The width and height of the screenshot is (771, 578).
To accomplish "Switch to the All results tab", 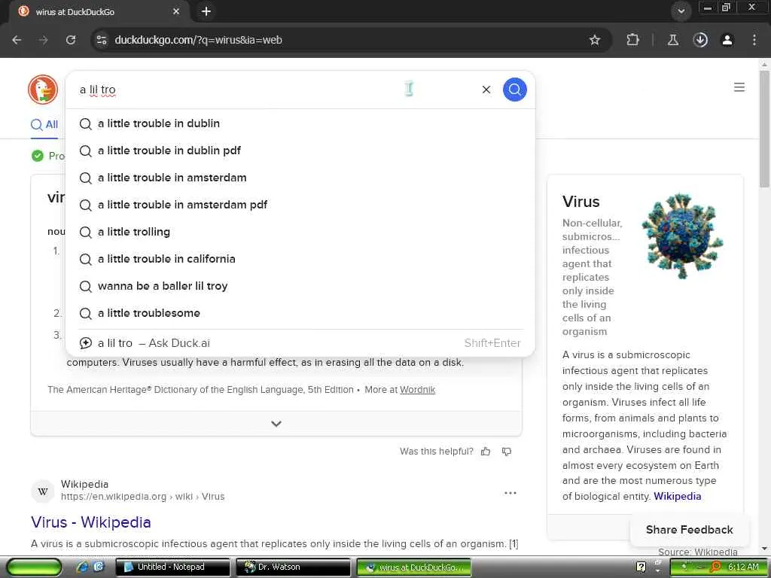I will click(44, 124).
